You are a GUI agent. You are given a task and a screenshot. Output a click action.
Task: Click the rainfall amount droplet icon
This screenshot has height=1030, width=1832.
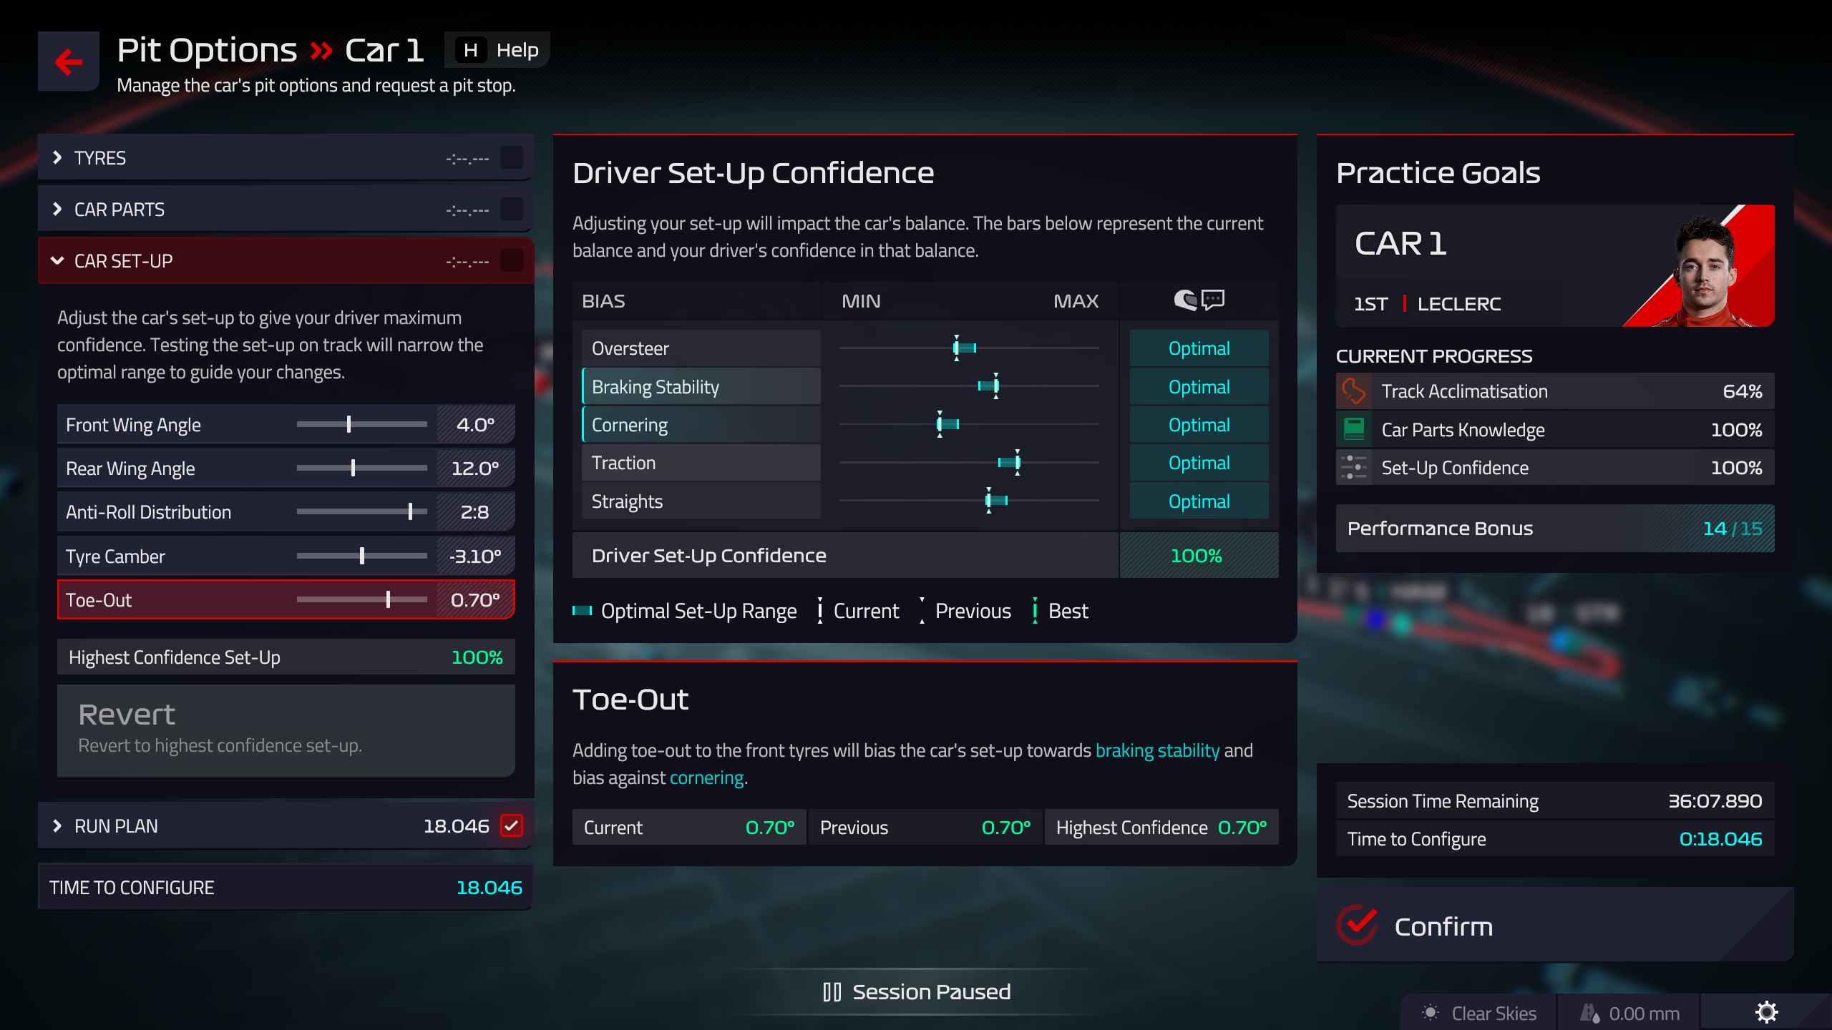coord(1589,1013)
